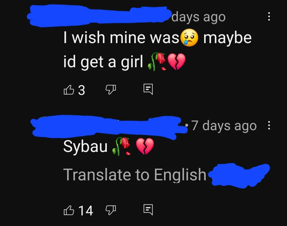Image resolution: width=287 pixels, height=226 pixels.
Task: Click the broken heart emoji beside Sybau
Action: 145,146
